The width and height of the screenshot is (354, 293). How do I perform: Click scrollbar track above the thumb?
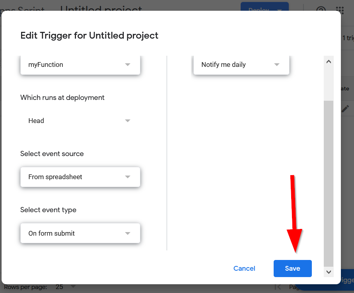(x=329, y=84)
